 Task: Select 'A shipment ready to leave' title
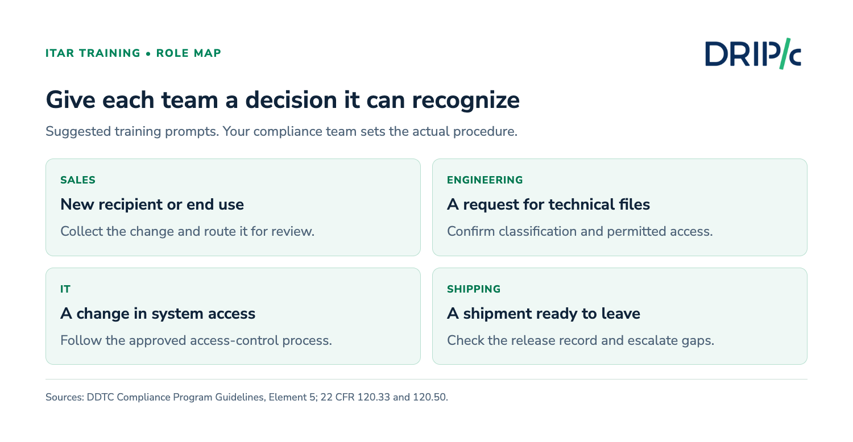click(x=544, y=314)
